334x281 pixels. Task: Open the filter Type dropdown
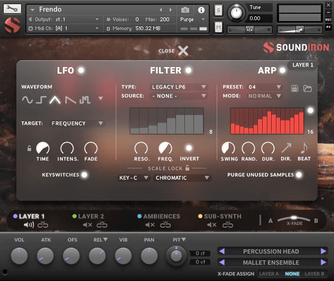coord(179,87)
